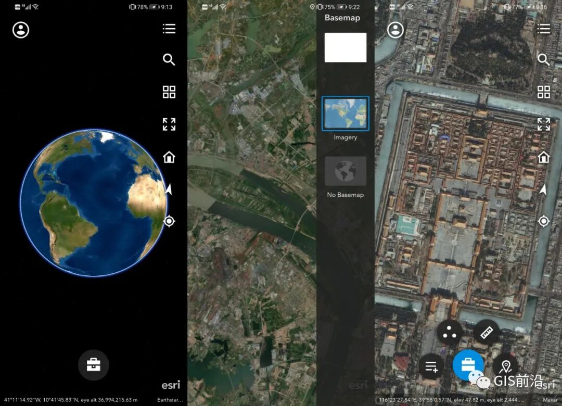
Task: Tap the full extent arrows icon in right screen
Action: tap(543, 124)
